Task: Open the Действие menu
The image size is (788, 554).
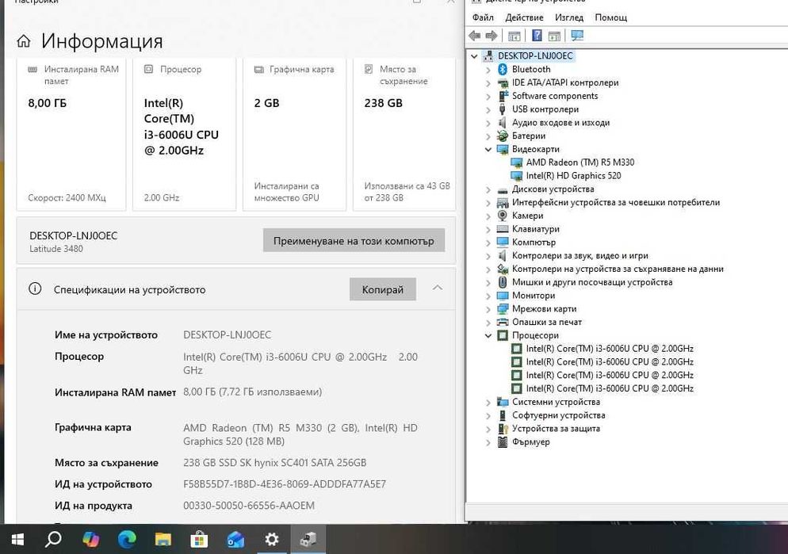Action: (x=524, y=17)
